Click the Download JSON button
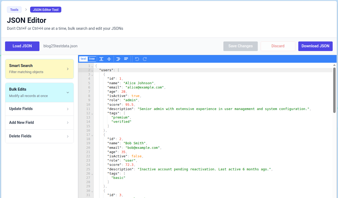This screenshot has height=198, width=338. click(315, 46)
